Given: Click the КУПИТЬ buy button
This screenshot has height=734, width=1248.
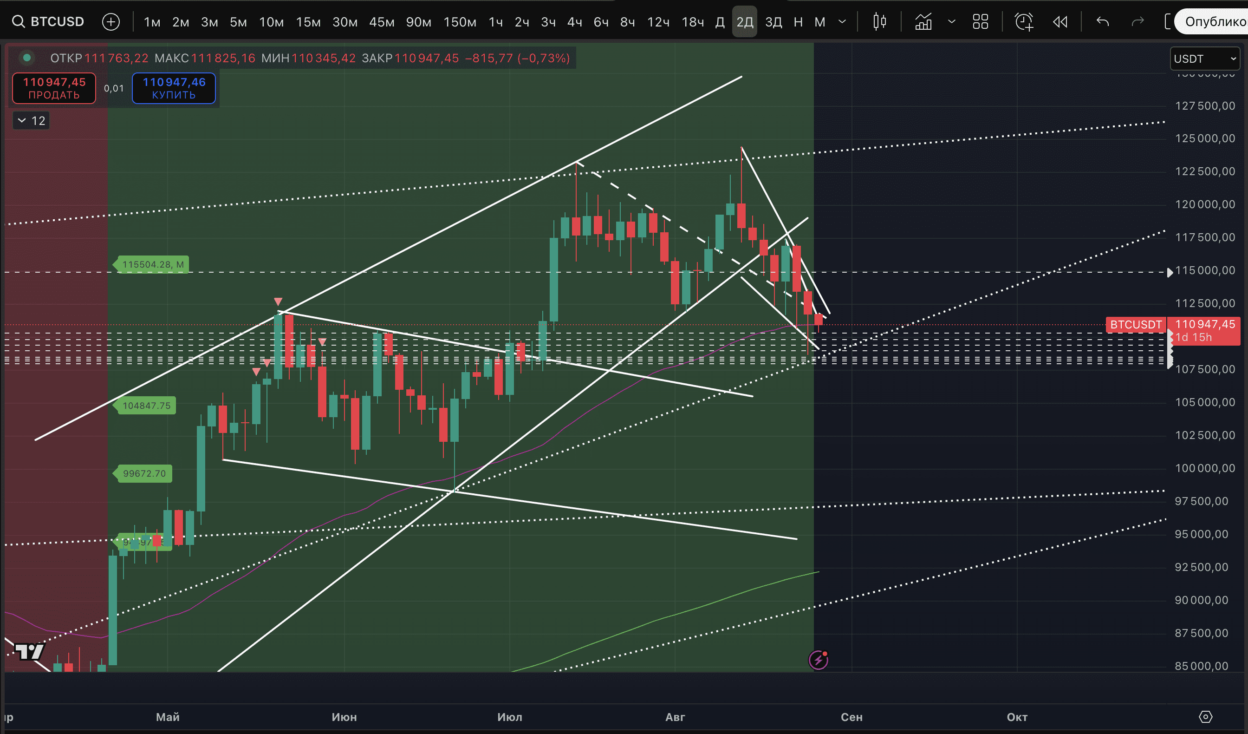Looking at the screenshot, I should tap(174, 88).
